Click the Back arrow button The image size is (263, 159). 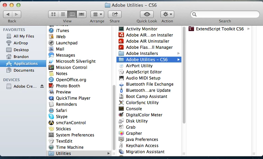coord(8,14)
